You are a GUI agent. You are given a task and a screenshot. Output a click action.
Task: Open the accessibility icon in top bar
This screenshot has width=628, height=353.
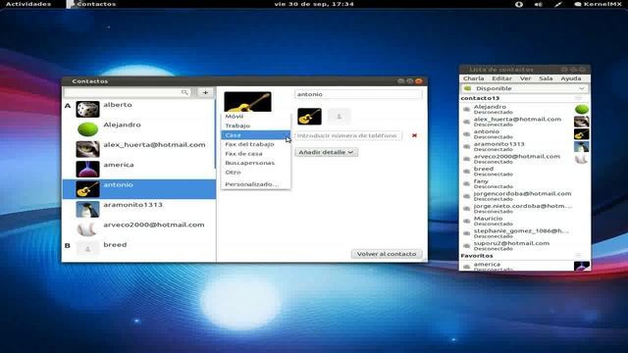click(519, 4)
